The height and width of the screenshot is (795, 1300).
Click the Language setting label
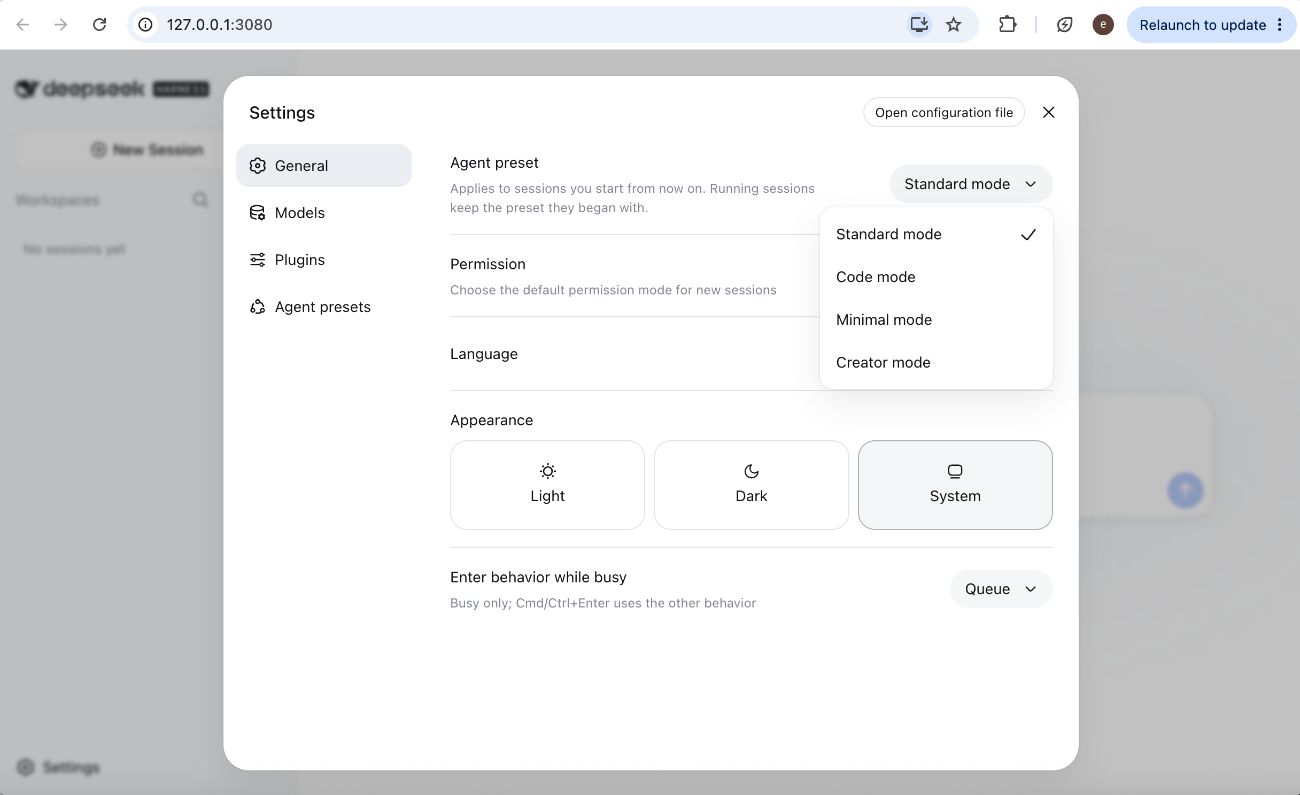(x=484, y=354)
